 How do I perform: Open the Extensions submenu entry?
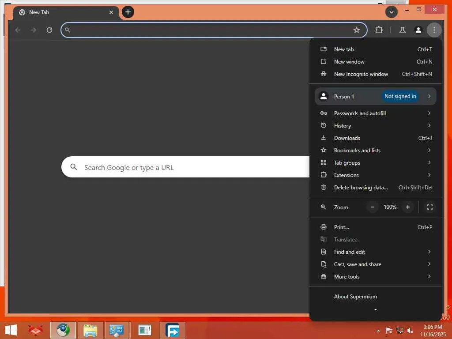click(x=376, y=175)
